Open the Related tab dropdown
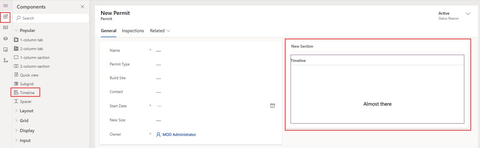480x148 pixels. point(160,31)
